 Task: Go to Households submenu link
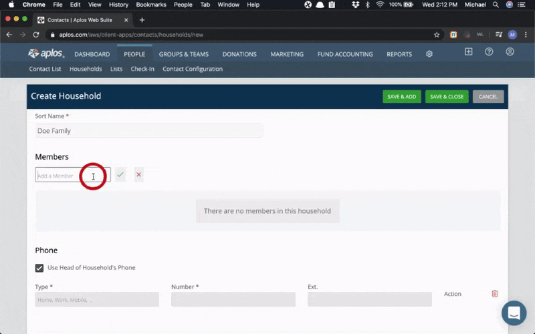click(86, 69)
